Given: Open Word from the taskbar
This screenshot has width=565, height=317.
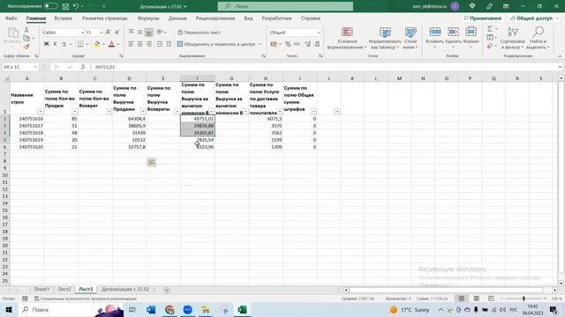Looking at the screenshot, I should click(151, 310).
